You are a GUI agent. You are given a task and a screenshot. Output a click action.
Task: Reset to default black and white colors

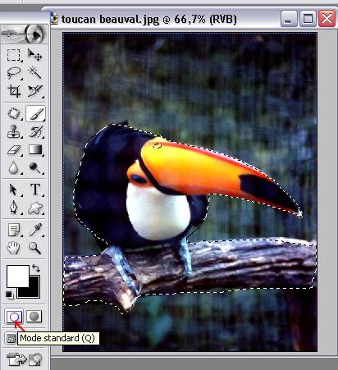tap(10, 295)
